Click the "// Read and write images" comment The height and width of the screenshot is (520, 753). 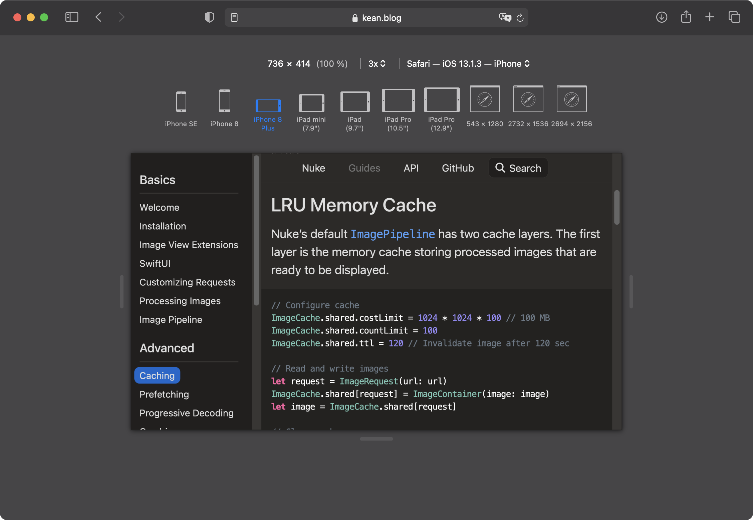click(x=329, y=368)
